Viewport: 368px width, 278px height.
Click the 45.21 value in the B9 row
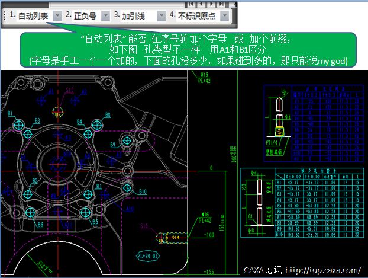point(312,229)
